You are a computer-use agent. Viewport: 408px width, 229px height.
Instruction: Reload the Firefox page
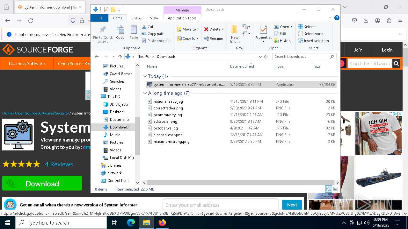pos(31,21)
